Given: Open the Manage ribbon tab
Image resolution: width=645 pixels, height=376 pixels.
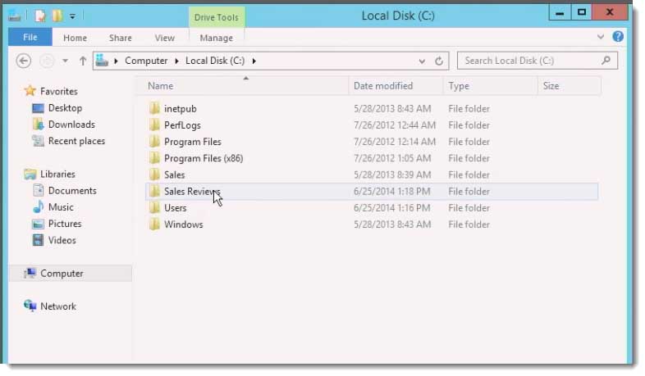Looking at the screenshot, I should (x=217, y=38).
